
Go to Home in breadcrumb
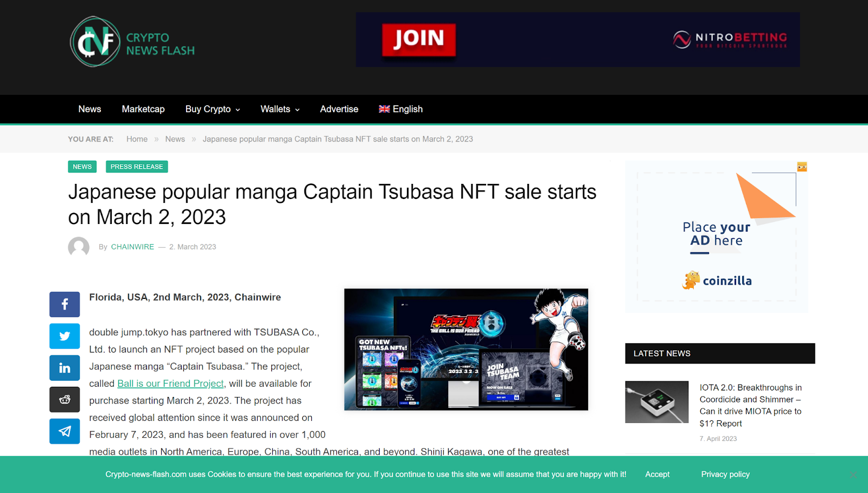point(137,139)
